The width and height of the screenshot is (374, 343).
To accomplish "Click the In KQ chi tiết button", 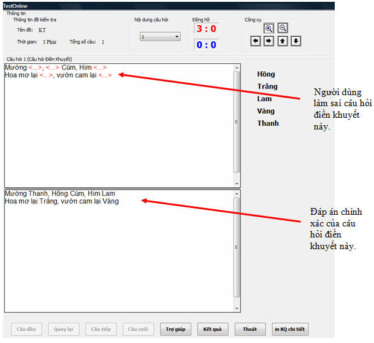I will 290,329.
